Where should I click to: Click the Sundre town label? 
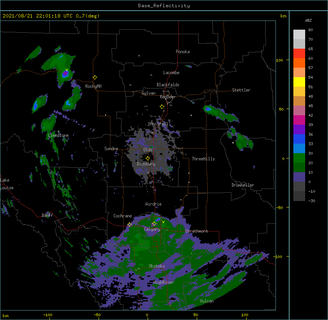(x=111, y=149)
